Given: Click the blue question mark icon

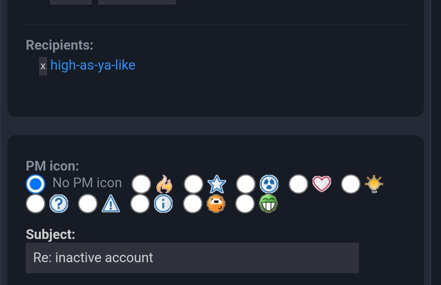Looking at the screenshot, I should (x=59, y=204).
